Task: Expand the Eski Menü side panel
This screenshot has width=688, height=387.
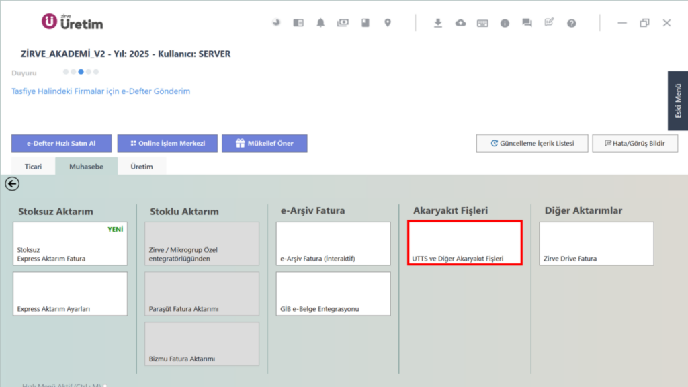Action: click(678, 101)
